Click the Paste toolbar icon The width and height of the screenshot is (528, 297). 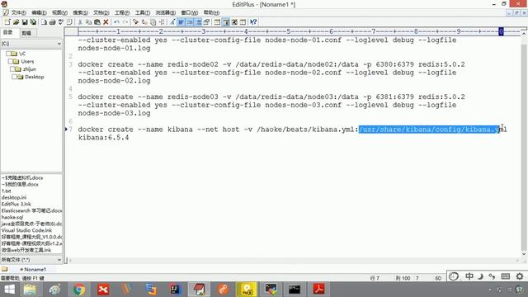coord(97,22)
